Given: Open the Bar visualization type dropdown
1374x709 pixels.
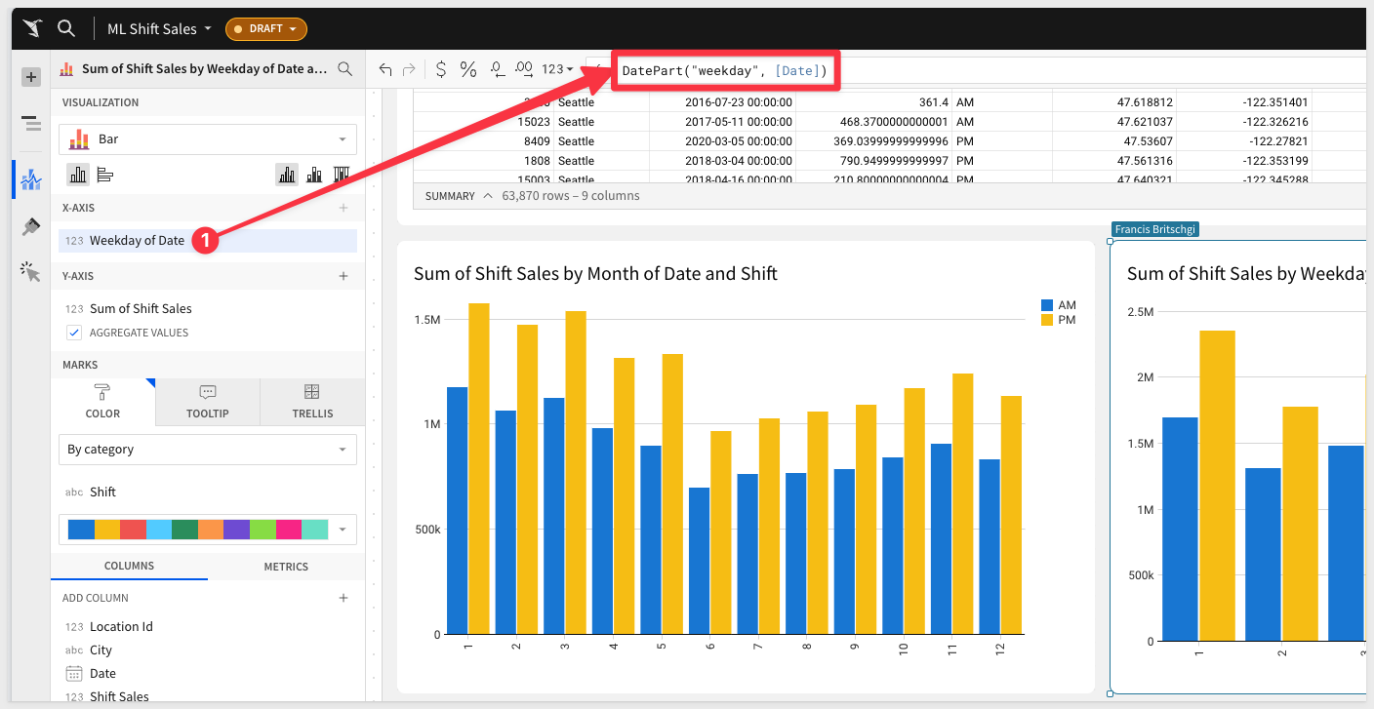Looking at the screenshot, I should click(207, 139).
